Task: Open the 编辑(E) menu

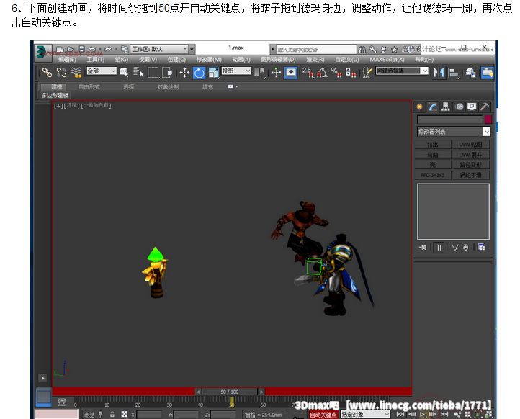Action: pyautogui.click(x=67, y=60)
